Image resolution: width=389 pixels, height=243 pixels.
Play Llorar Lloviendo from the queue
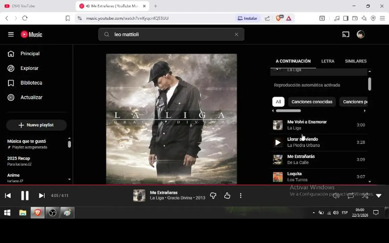[x=319, y=142]
